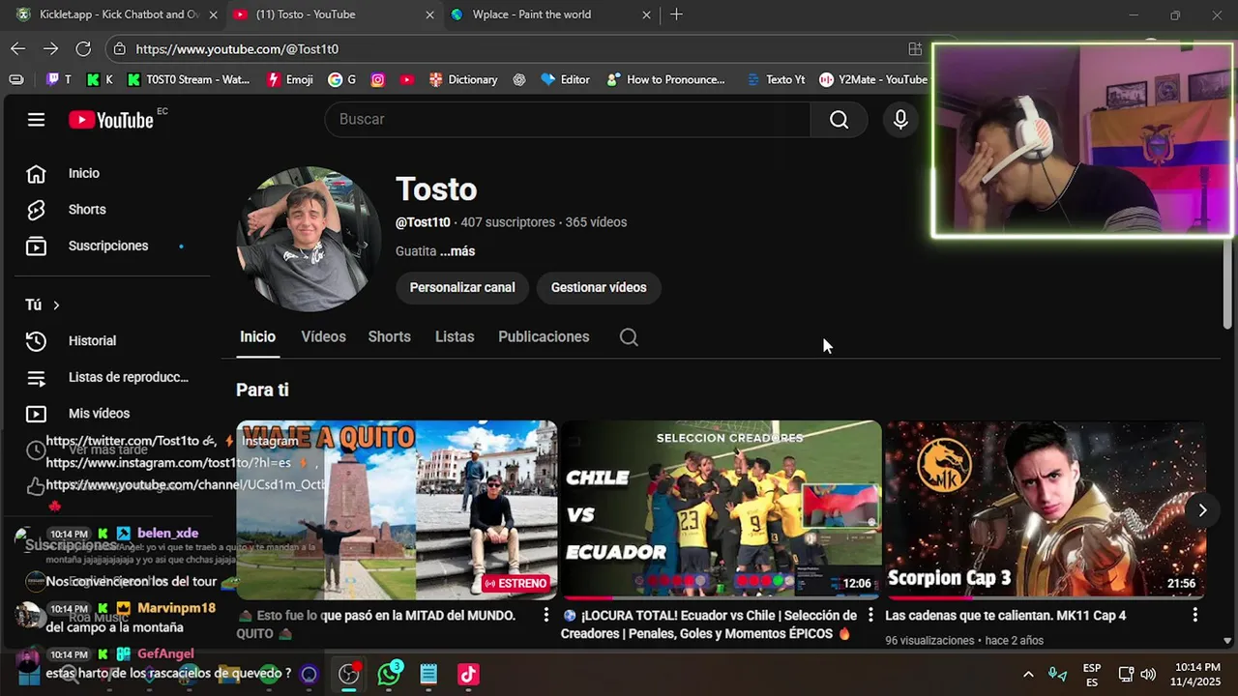Open a new browser tab
This screenshot has width=1238, height=696.
tap(676, 14)
